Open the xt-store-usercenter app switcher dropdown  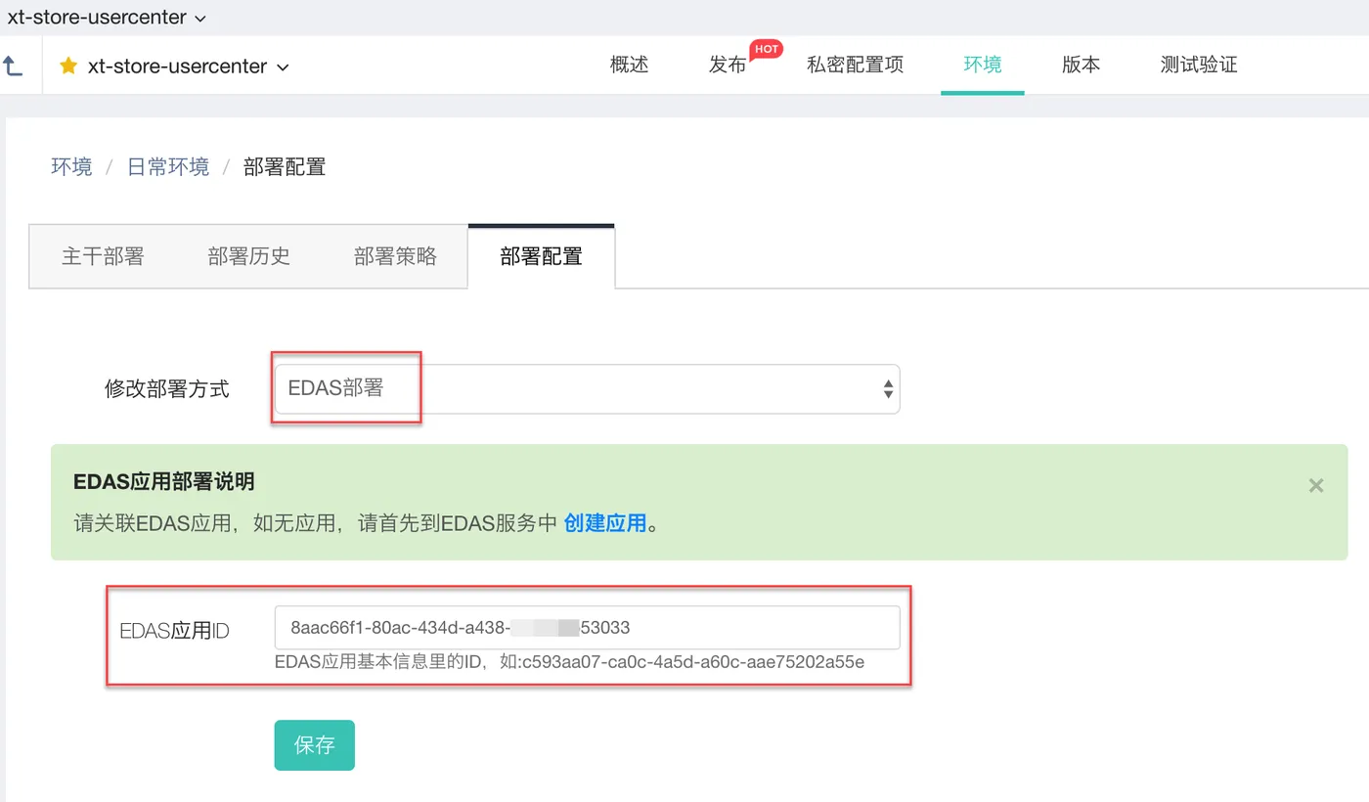pyautogui.click(x=189, y=66)
